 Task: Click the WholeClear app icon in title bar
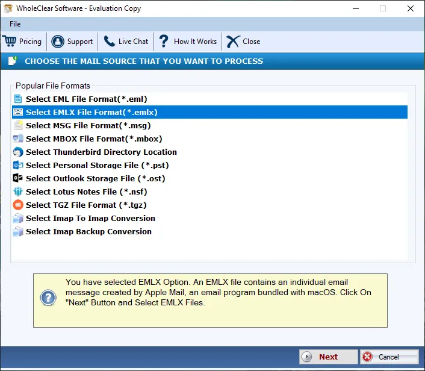point(8,8)
